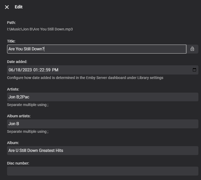This screenshot has height=180, width=201.
Task: Click the Title: label
Action: (11, 41)
